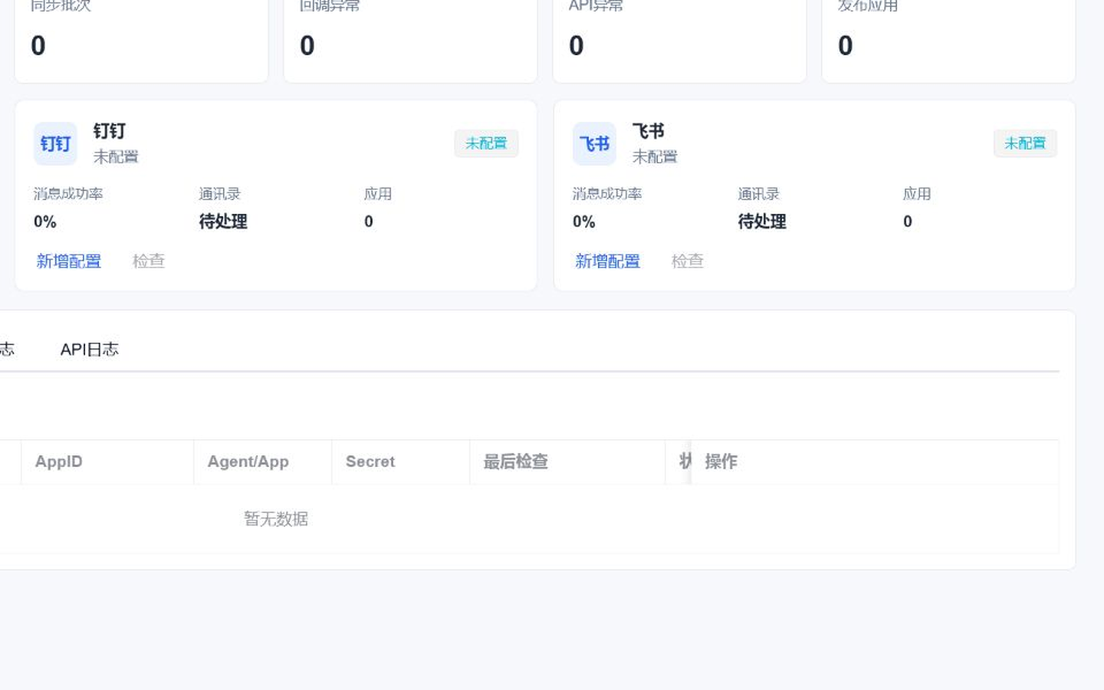Viewport: 1104px width, 690px height.
Task: Click the 未配置 tag on 飞书 card
Action: pyautogui.click(x=1025, y=143)
